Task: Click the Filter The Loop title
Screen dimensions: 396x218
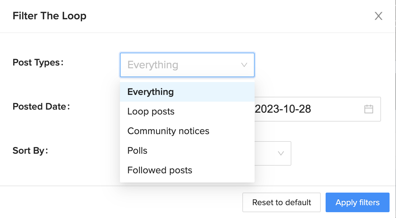Action: [x=50, y=16]
